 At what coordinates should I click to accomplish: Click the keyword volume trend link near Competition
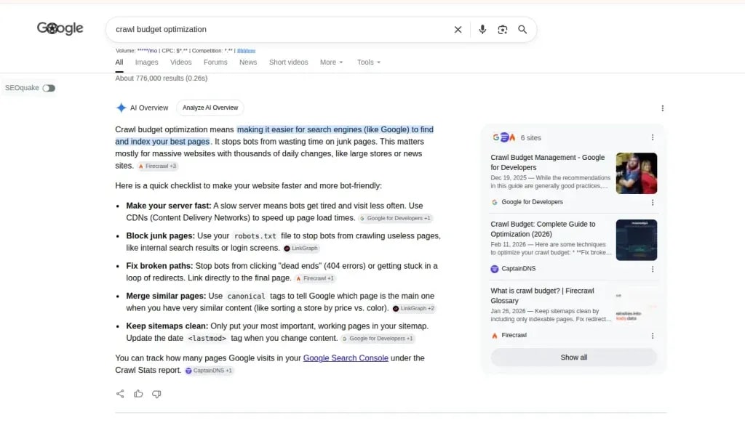point(246,51)
